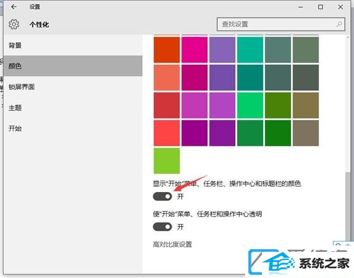Pick the khaki brown swatch in third row
The height and width of the screenshot is (278, 354).
[306, 106]
